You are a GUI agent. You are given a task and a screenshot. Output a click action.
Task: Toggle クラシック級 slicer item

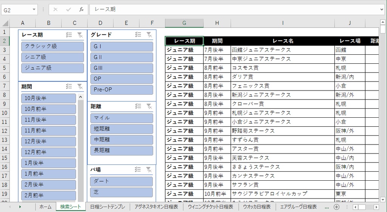53,46
